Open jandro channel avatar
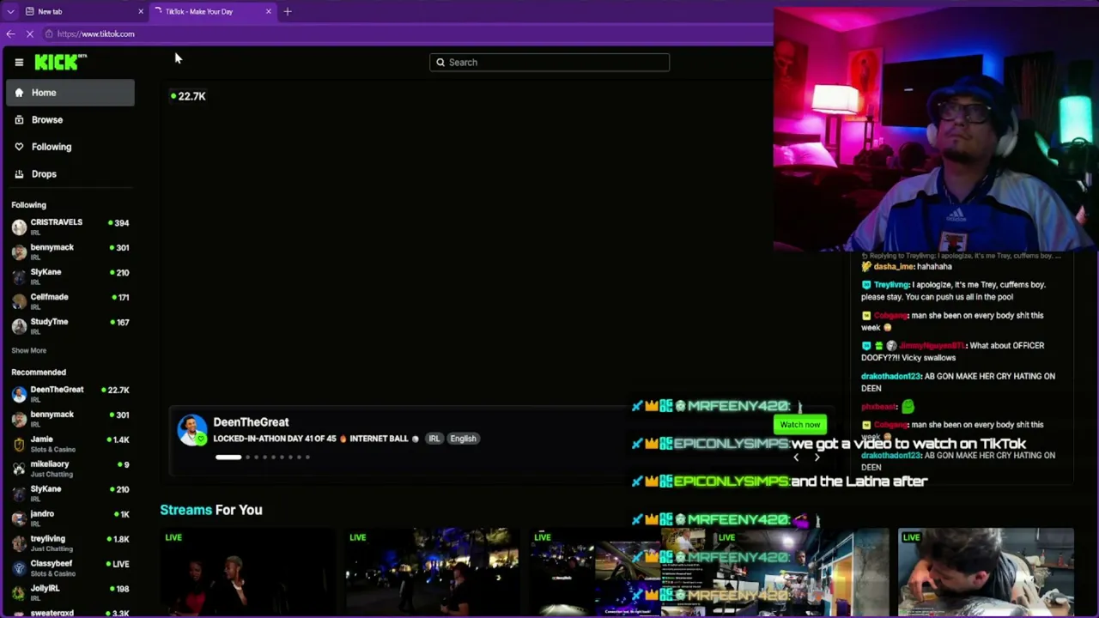 click(19, 518)
